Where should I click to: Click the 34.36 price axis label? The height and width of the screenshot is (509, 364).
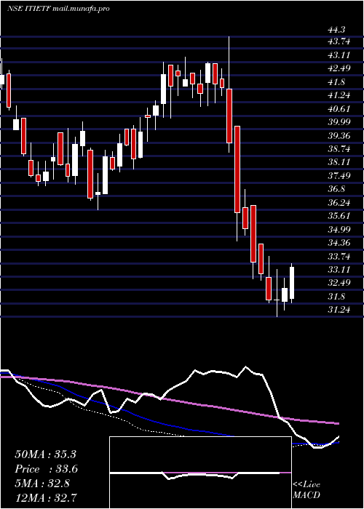pyautogui.click(x=339, y=243)
